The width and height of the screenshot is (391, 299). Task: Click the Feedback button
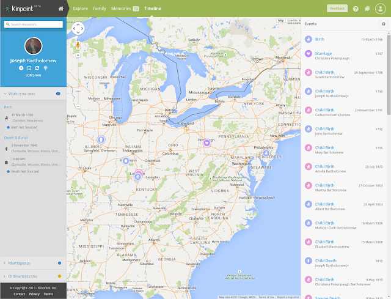[337, 9]
